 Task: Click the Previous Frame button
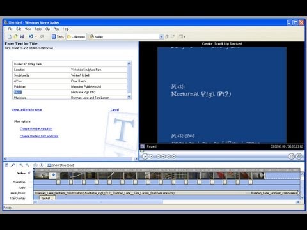(164, 157)
